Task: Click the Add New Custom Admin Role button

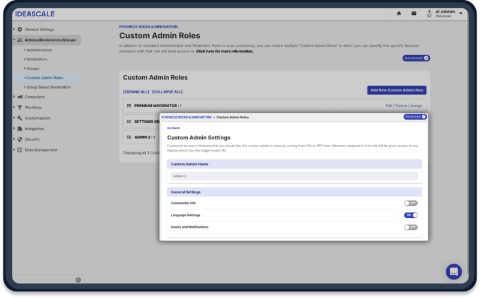Action: (x=397, y=90)
